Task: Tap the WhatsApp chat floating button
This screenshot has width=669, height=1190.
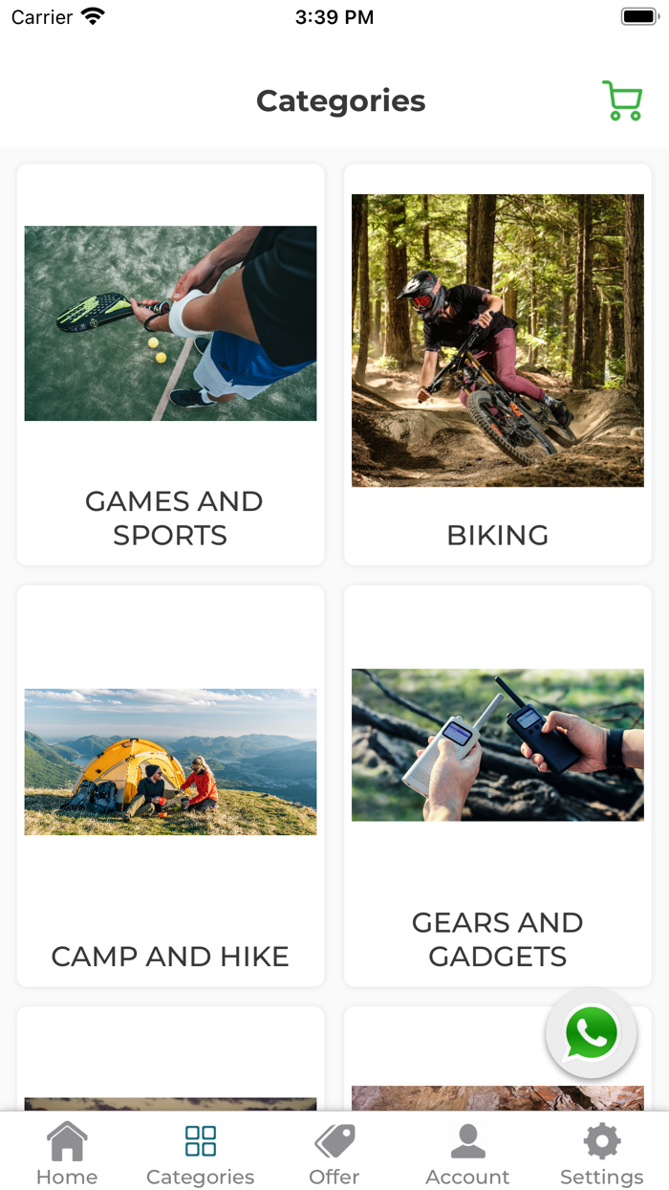Action: (x=591, y=1033)
